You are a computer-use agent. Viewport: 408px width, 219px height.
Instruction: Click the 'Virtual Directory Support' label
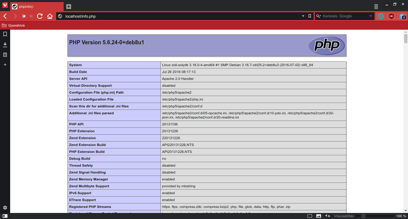(x=90, y=85)
